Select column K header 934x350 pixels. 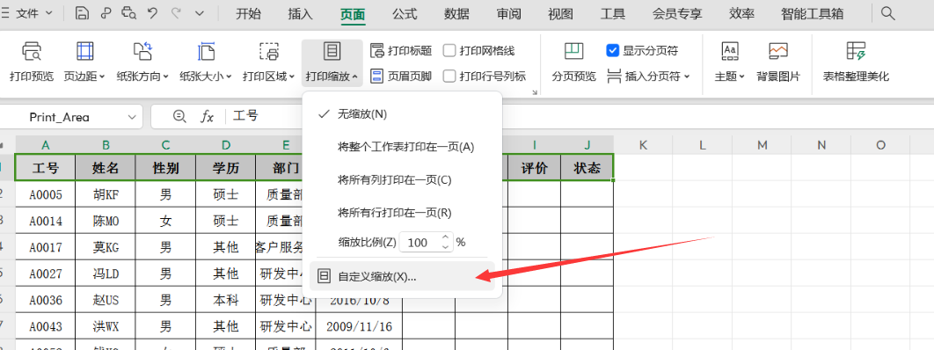click(x=643, y=144)
